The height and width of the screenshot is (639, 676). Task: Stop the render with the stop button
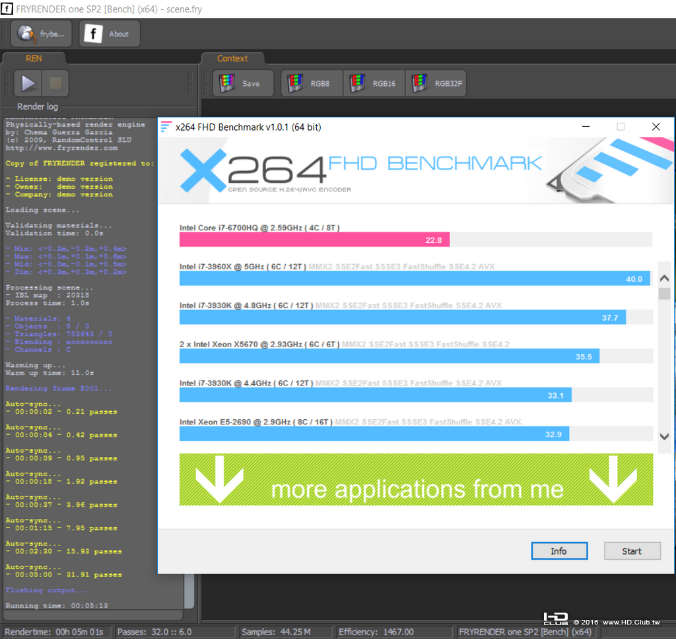55,83
